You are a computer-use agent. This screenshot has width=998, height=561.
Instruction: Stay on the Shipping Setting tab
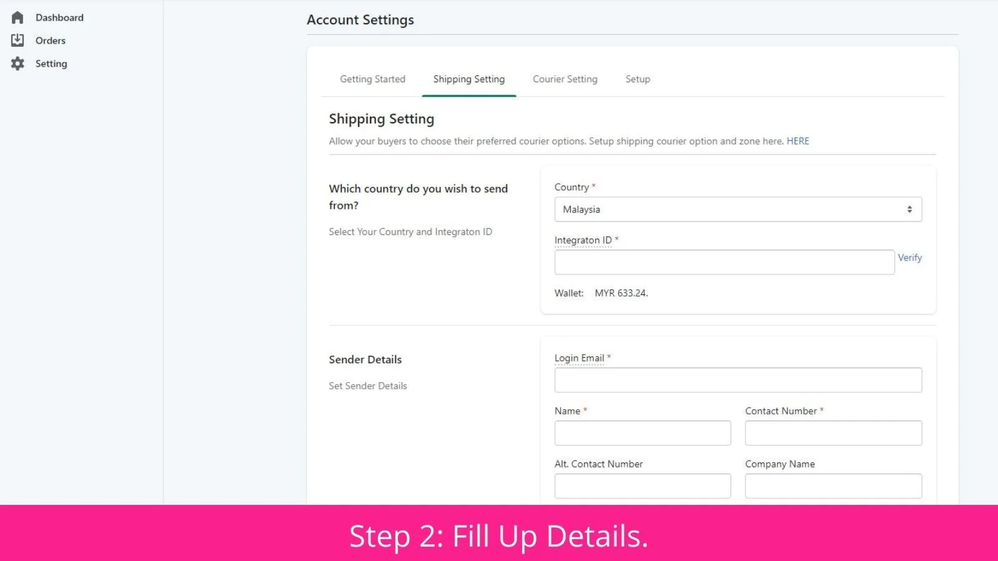pos(468,79)
